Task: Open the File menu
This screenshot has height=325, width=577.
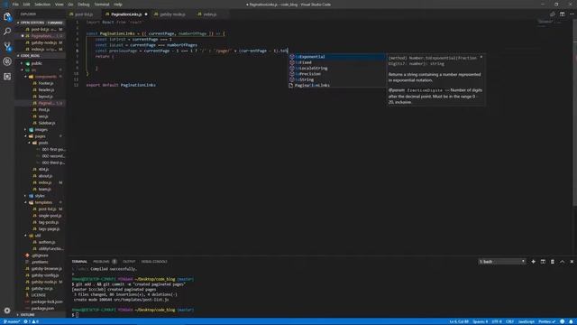Action: [x=15, y=5]
